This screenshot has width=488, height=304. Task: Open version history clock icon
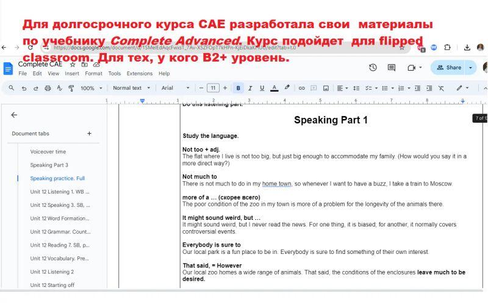[x=373, y=68]
